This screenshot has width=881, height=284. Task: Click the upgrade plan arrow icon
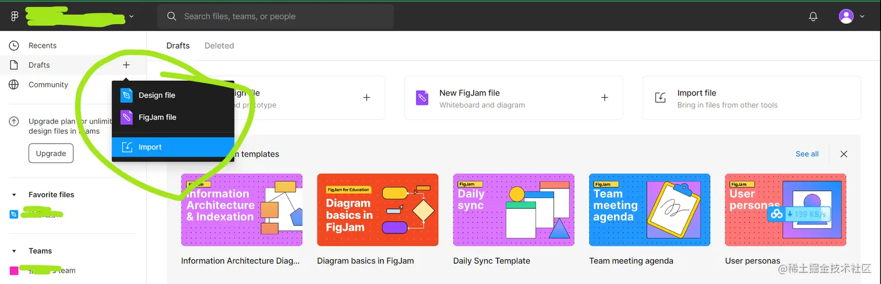click(x=14, y=122)
